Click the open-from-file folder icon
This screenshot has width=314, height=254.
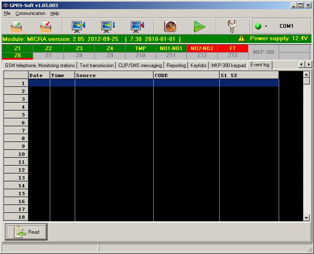[x=16, y=27]
